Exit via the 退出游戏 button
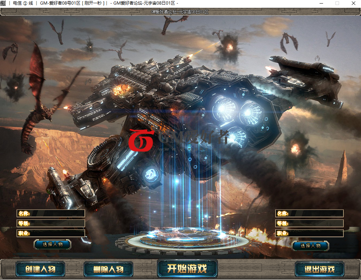The width and height of the screenshot is (361, 280). click(320, 269)
